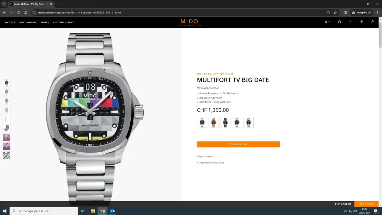Click the orange store locator pin icon

point(350,22)
